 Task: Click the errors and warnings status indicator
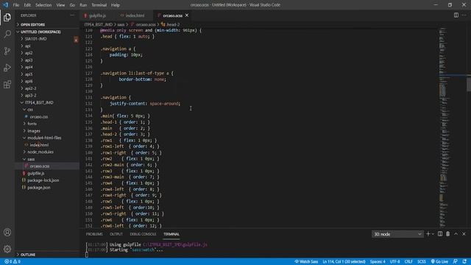coord(13,261)
